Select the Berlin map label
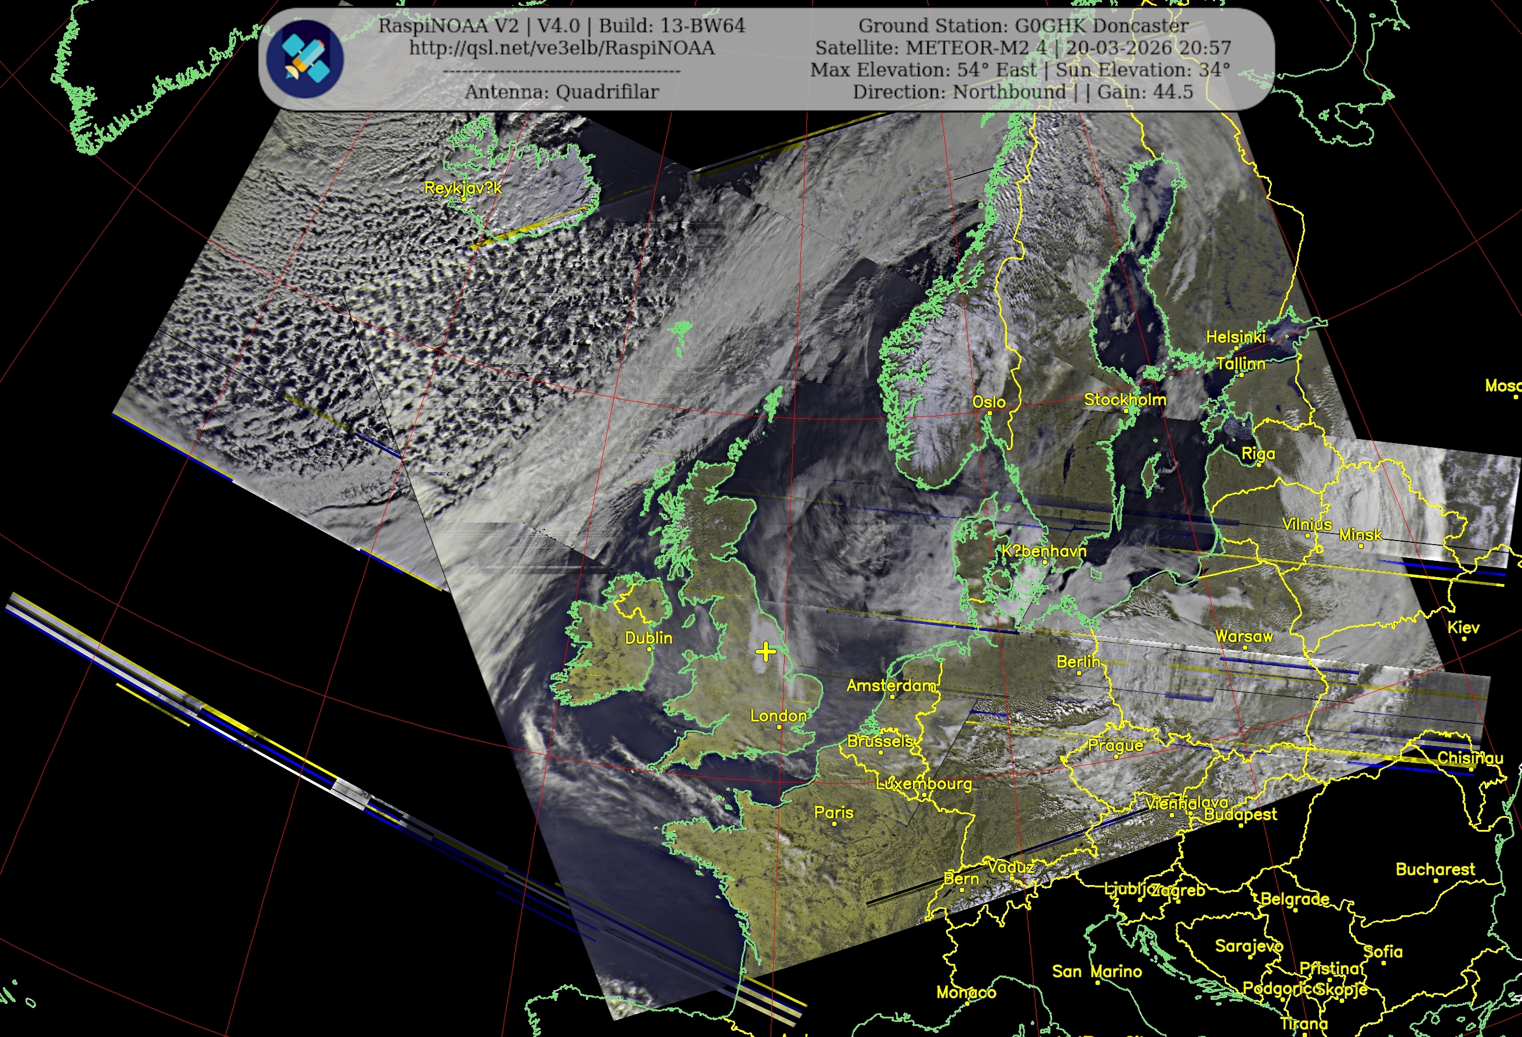The width and height of the screenshot is (1522, 1037). click(x=1078, y=662)
